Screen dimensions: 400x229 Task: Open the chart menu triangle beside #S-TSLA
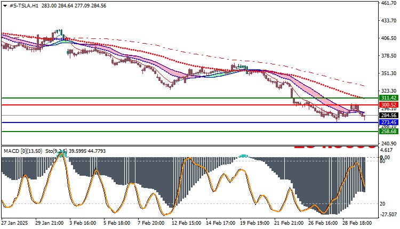[5, 6]
